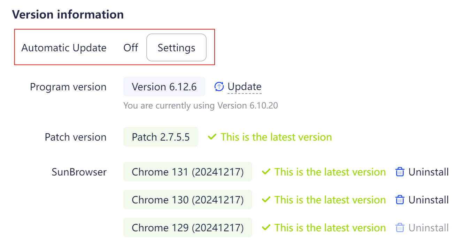This screenshot has width=463, height=247.
Task: Click green checkmark beside Patch 2.7.5.5
Action: [x=212, y=137]
